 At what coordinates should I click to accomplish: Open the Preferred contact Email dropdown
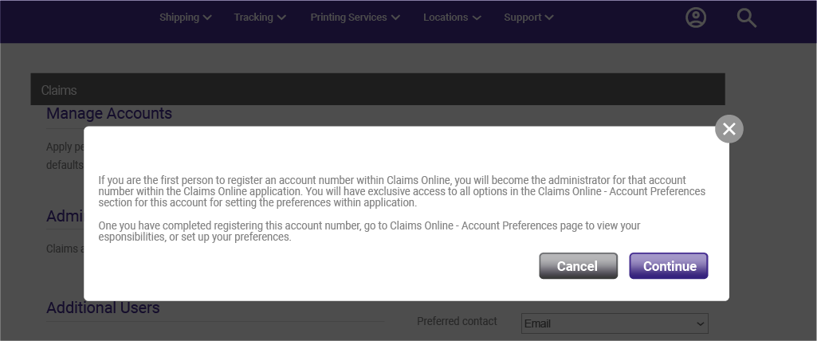[615, 323]
